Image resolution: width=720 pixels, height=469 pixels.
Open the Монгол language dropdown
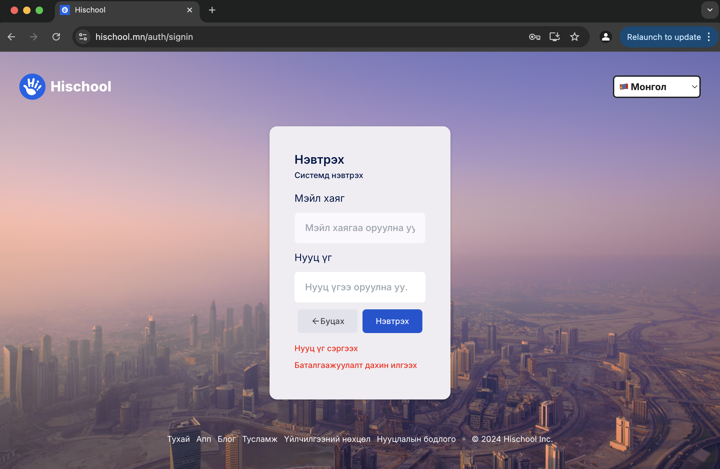coord(656,87)
